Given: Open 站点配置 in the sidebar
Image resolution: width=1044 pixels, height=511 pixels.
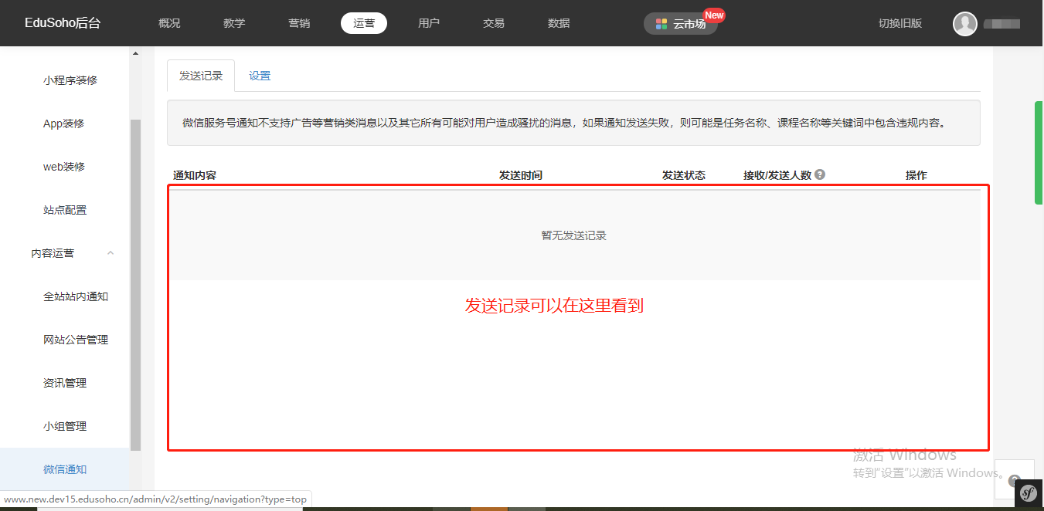Looking at the screenshot, I should click(x=65, y=210).
